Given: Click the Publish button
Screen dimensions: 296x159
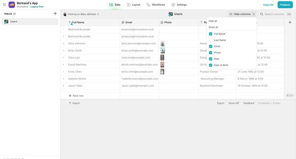Looking at the screenshot, I should [285, 5].
